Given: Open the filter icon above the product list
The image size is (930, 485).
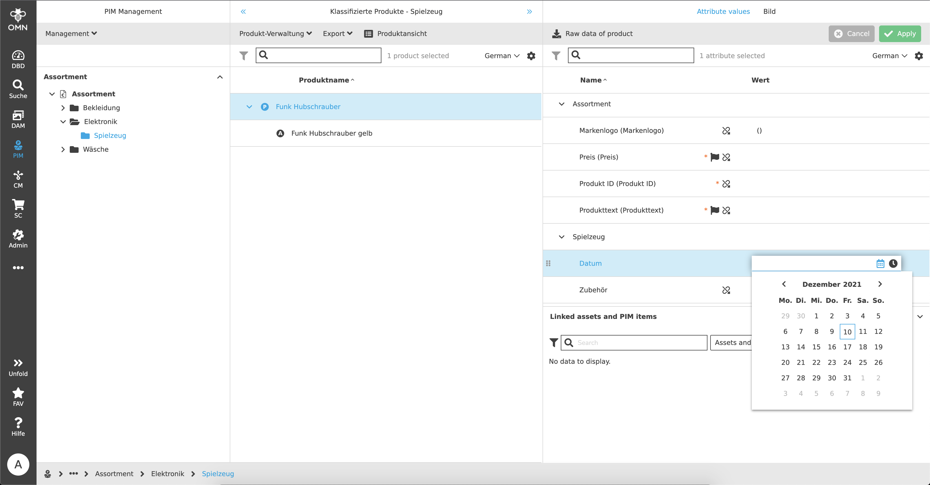Looking at the screenshot, I should click(244, 55).
